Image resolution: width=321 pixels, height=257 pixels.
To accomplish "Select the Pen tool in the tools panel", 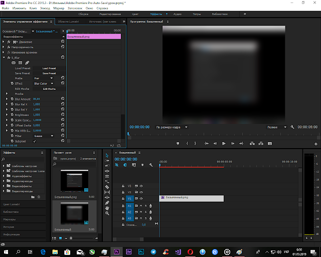I will (x=107, y=203).
